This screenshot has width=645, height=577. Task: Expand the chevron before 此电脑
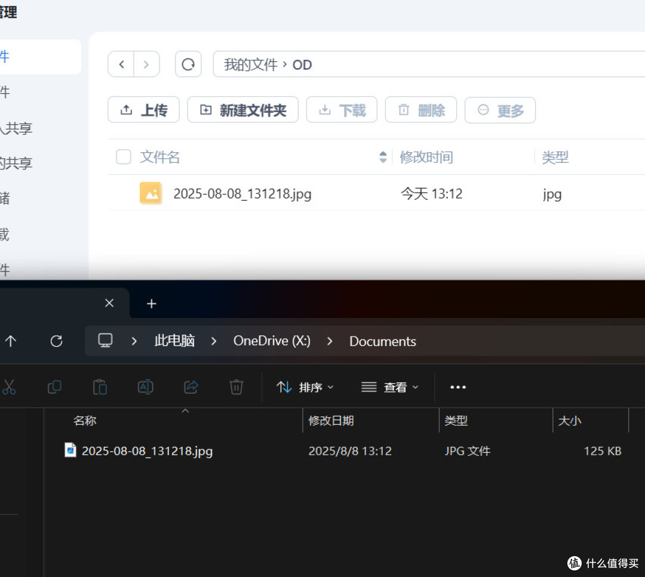pos(134,341)
